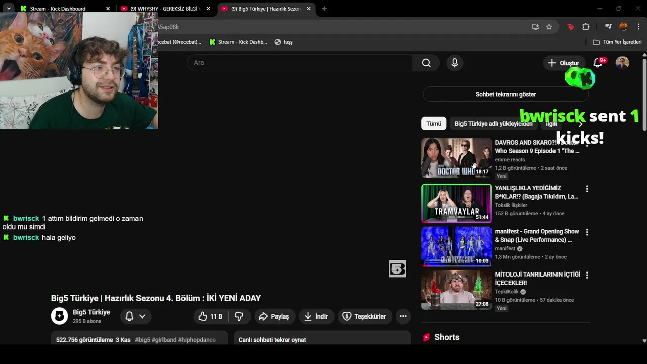This screenshot has height=364, width=647.
Task: Dislike the video with thumbs down
Action: (239, 316)
